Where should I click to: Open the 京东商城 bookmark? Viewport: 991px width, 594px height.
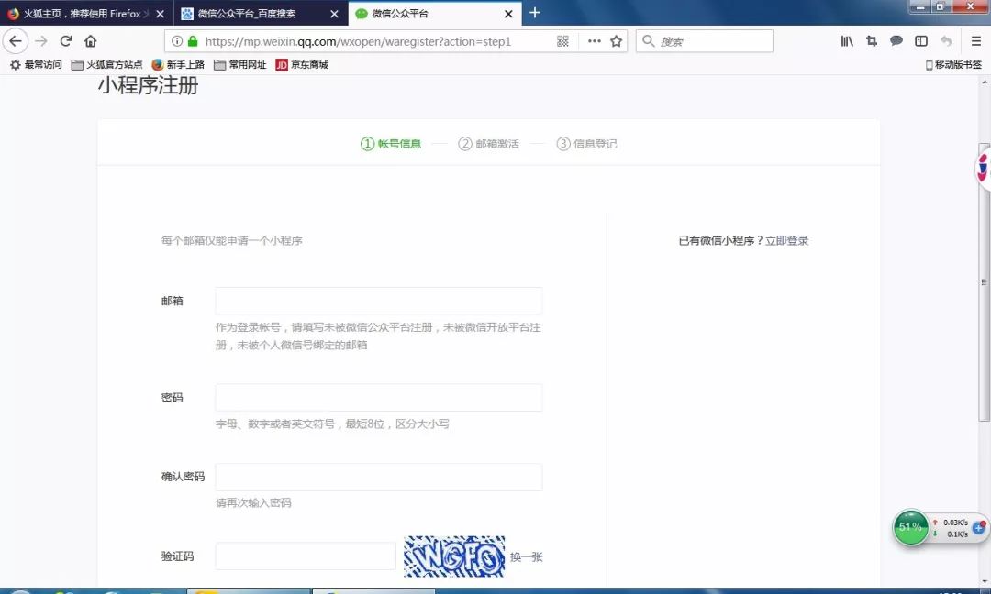click(302, 65)
